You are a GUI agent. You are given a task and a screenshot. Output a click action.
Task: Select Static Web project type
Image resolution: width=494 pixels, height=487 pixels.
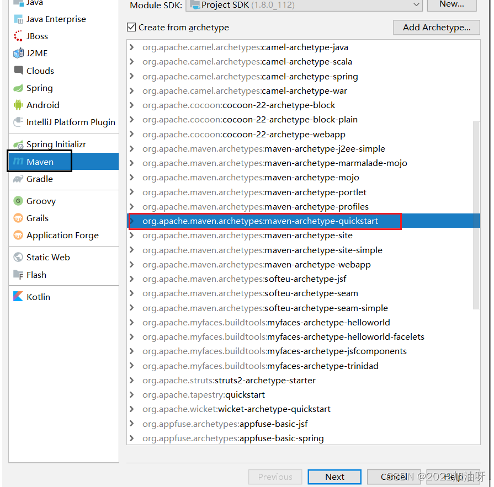click(x=63, y=257)
